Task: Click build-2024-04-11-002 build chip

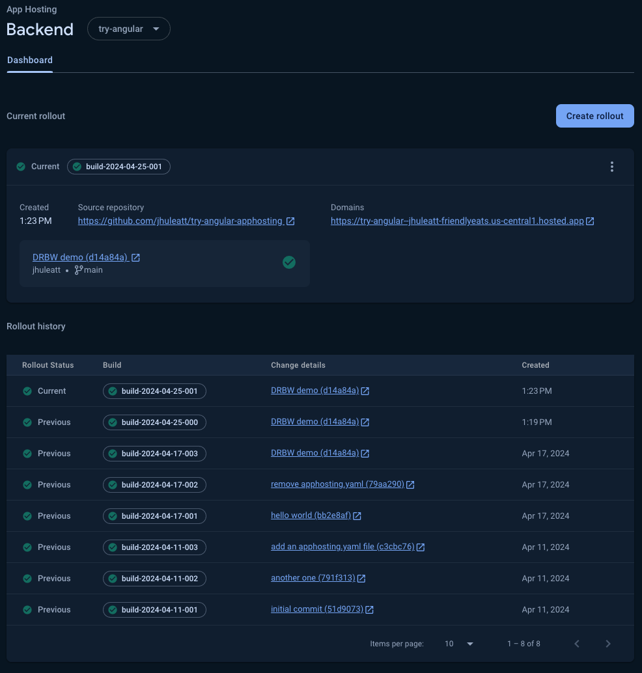Action: (x=154, y=579)
